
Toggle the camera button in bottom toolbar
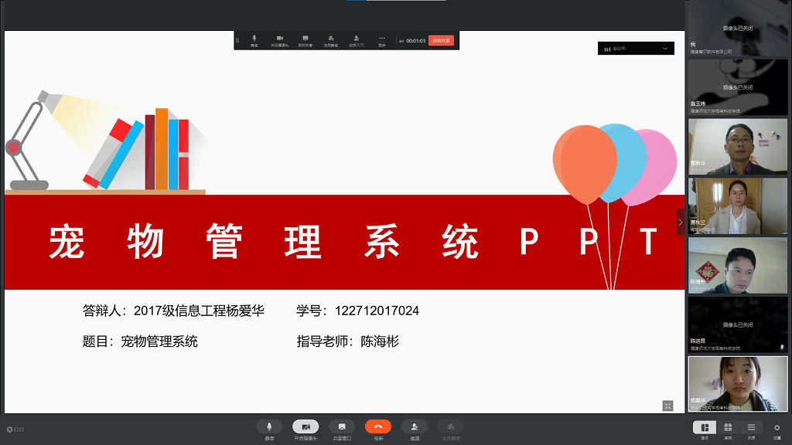tap(306, 427)
